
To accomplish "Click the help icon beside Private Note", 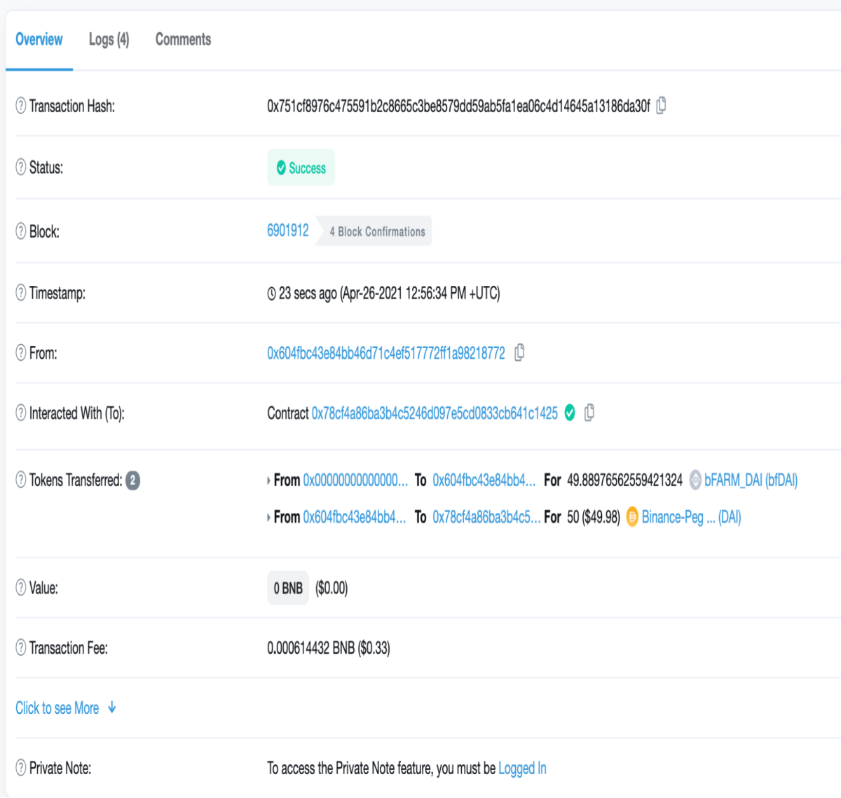I will tap(21, 768).
